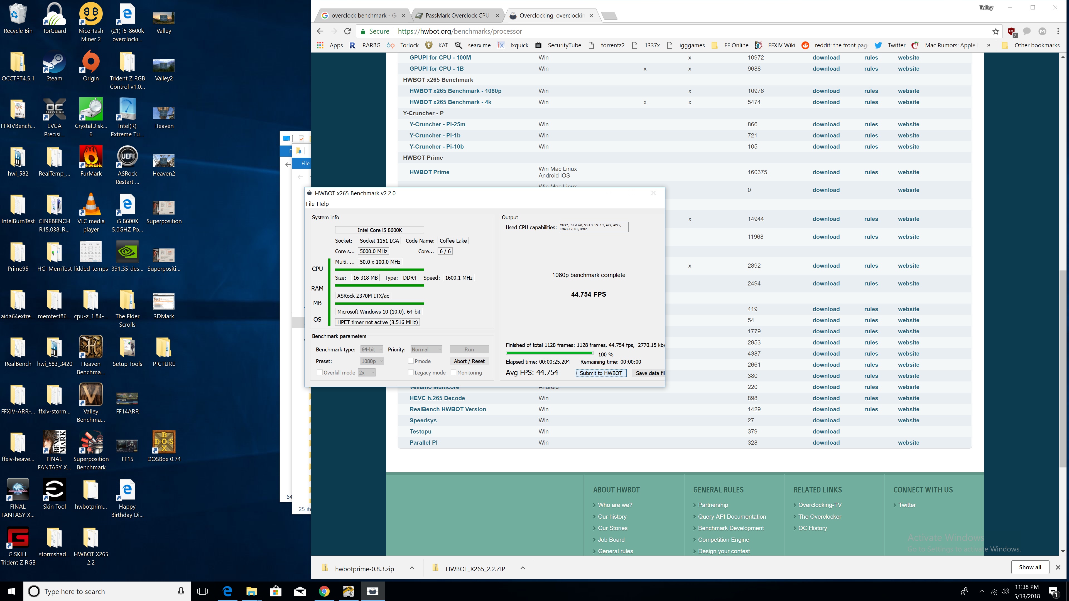The image size is (1069, 601).
Task: Click the Save data file button
Action: coord(648,373)
